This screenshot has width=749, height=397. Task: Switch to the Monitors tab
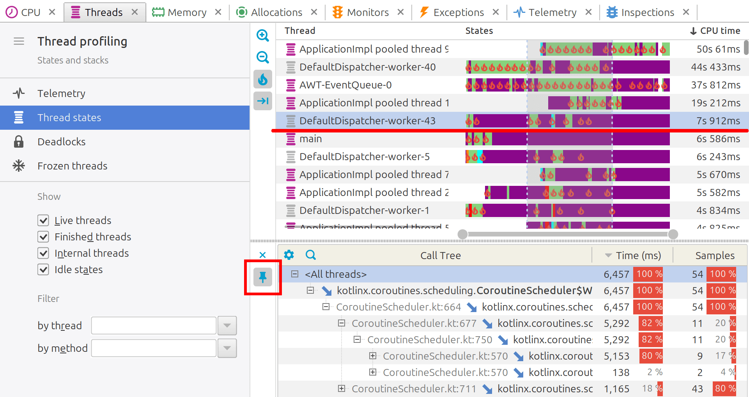(368, 12)
